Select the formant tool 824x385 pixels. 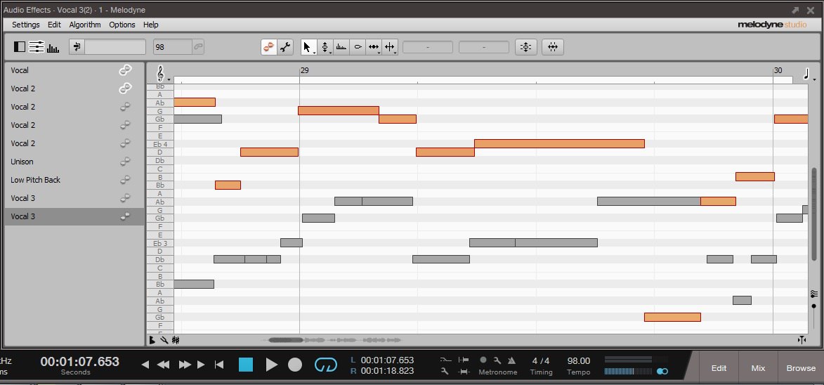point(341,47)
